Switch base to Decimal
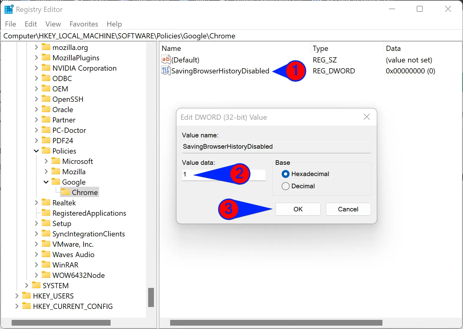This screenshot has height=329, width=463. point(285,186)
